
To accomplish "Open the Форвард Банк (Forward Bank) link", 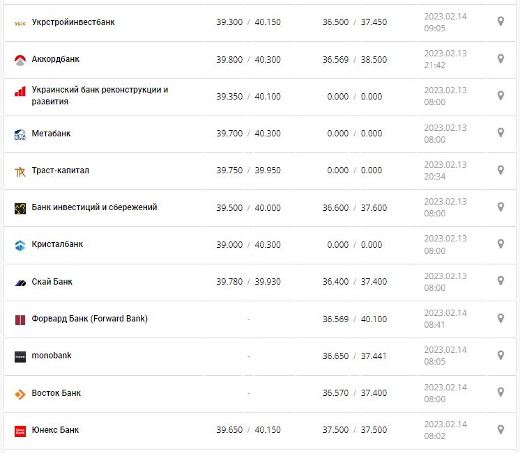I will (89, 319).
